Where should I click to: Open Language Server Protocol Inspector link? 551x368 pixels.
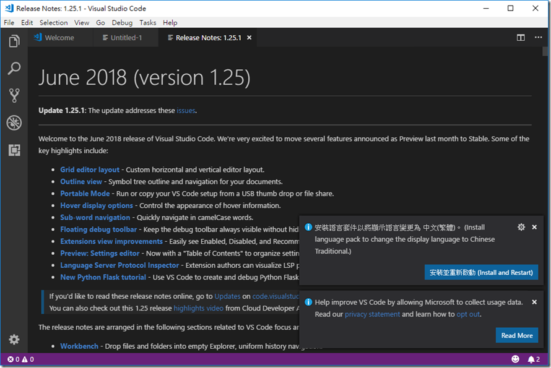pos(119,265)
